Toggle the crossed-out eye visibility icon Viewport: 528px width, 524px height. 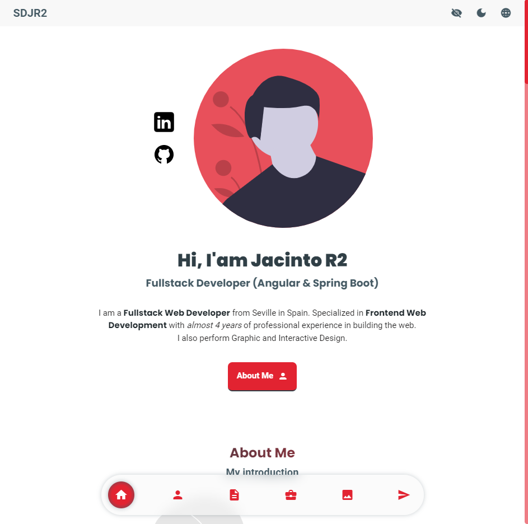[456, 13]
